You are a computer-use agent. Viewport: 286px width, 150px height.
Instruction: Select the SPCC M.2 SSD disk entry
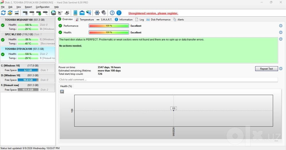pyautogui.click(x=28, y=39)
